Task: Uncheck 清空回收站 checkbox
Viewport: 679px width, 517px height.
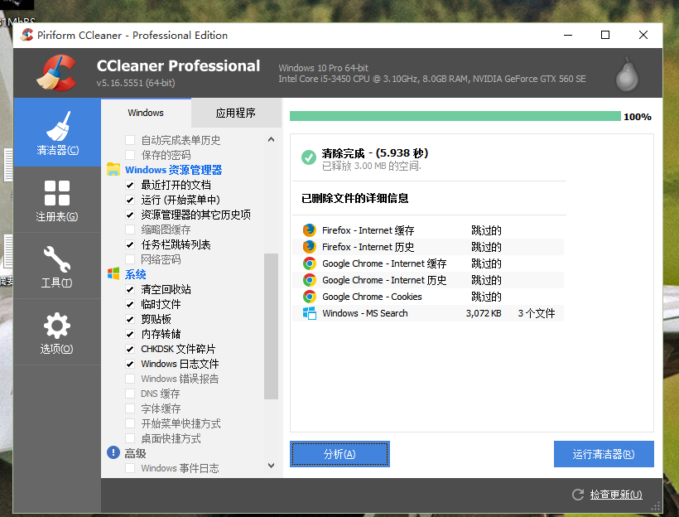Action: click(130, 289)
